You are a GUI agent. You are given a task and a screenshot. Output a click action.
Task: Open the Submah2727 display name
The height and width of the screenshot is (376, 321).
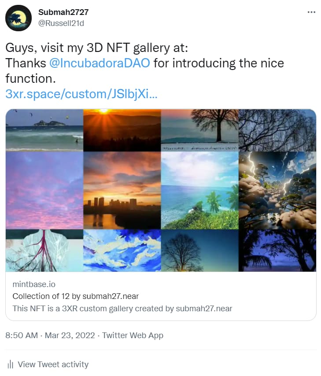coord(63,12)
